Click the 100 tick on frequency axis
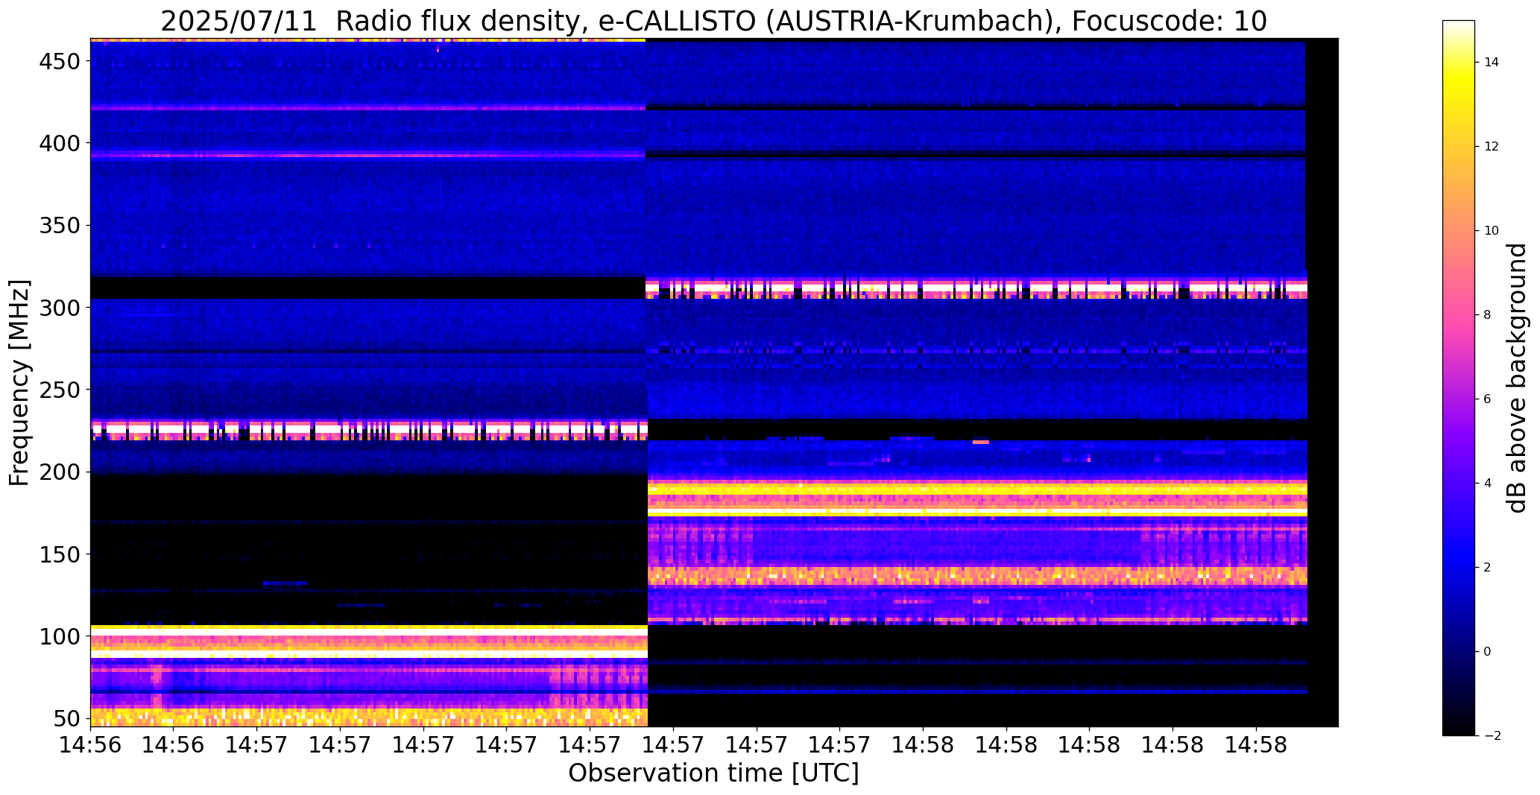The image size is (1540, 795). [60, 636]
